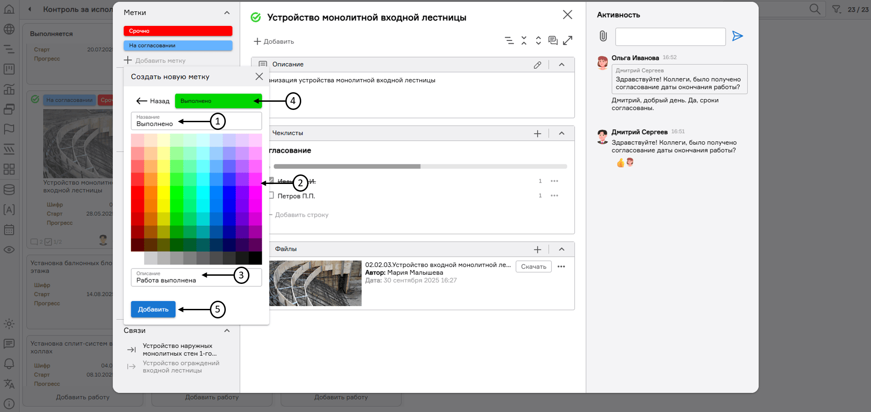Send the activity message with arrow icon
The width and height of the screenshot is (871, 412).
737,36
